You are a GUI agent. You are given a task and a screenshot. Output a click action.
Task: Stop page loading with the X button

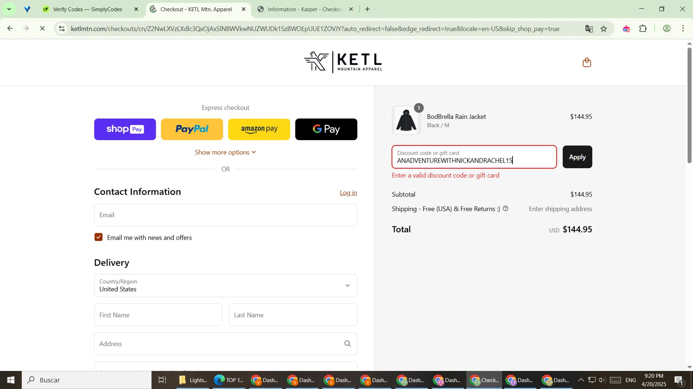(42, 29)
